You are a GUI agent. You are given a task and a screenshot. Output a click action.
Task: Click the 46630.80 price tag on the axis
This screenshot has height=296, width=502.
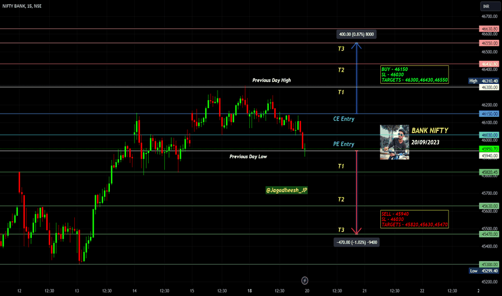tap(489, 29)
